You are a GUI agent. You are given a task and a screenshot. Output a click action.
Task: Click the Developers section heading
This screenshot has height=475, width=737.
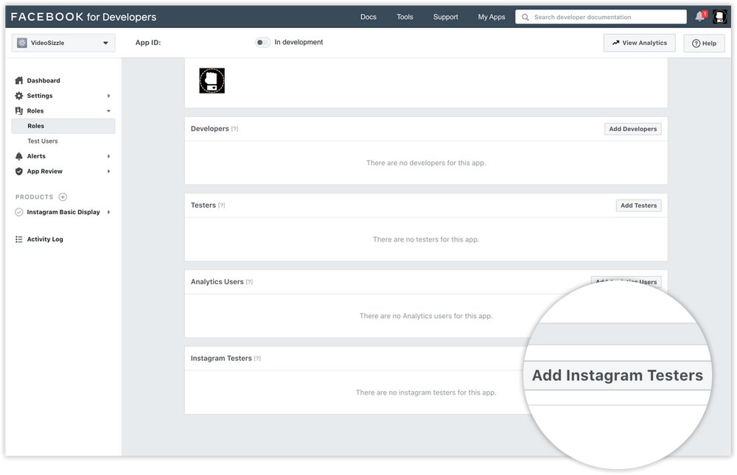209,129
